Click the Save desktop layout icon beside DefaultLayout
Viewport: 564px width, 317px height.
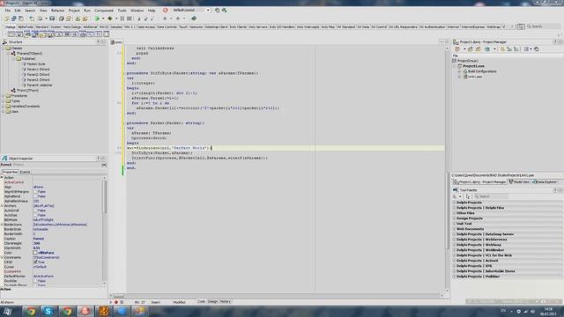(x=217, y=11)
